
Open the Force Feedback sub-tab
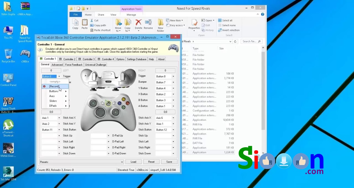[x=74, y=65]
